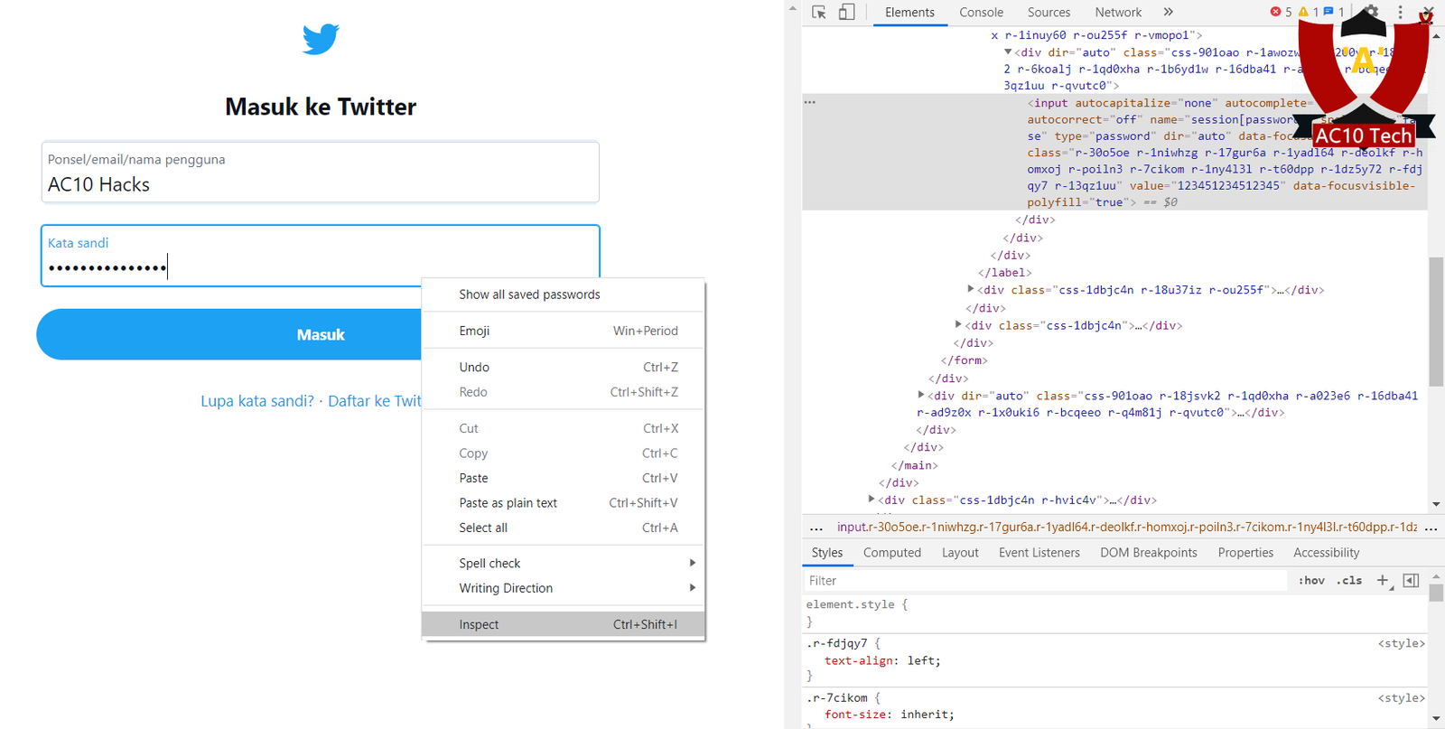Click the blue Masuk login button
1445x729 pixels.
pyautogui.click(x=229, y=334)
